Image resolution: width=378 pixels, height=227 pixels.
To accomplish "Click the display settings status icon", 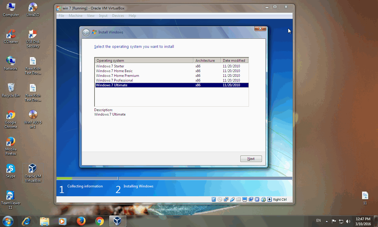I will pyautogui.click(x=245, y=200).
